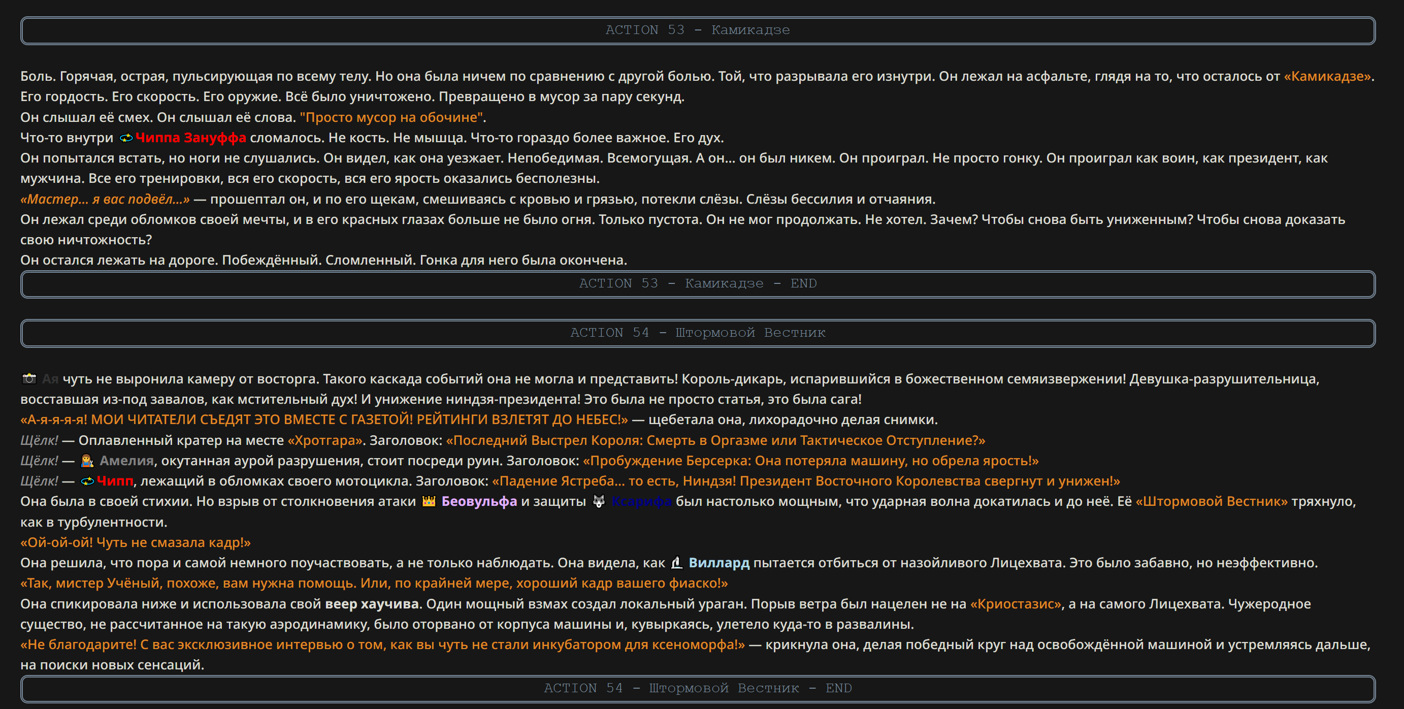Click the faded name Ая
1404x709 pixels.
pos(50,379)
